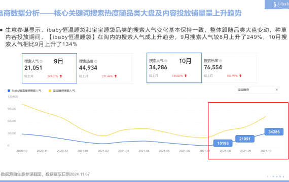Click the 2021-01 x-axis label
Image resolution: width=289 pixels, height=182 pixels.
(x=83, y=151)
